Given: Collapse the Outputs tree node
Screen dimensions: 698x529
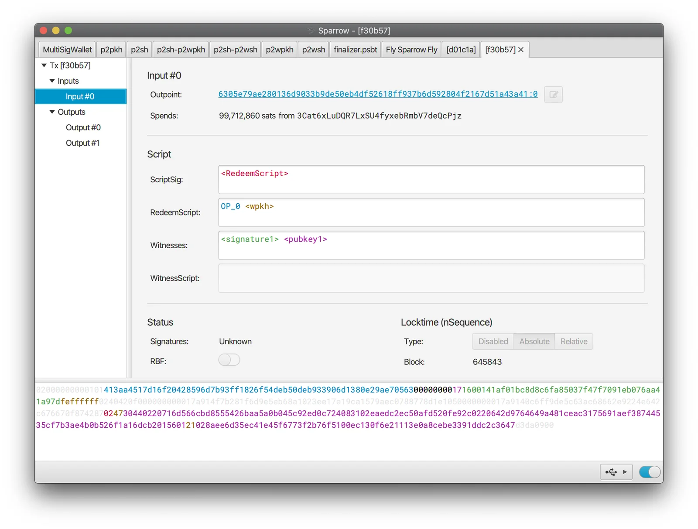Looking at the screenshot, I should [x=52, y=112].
